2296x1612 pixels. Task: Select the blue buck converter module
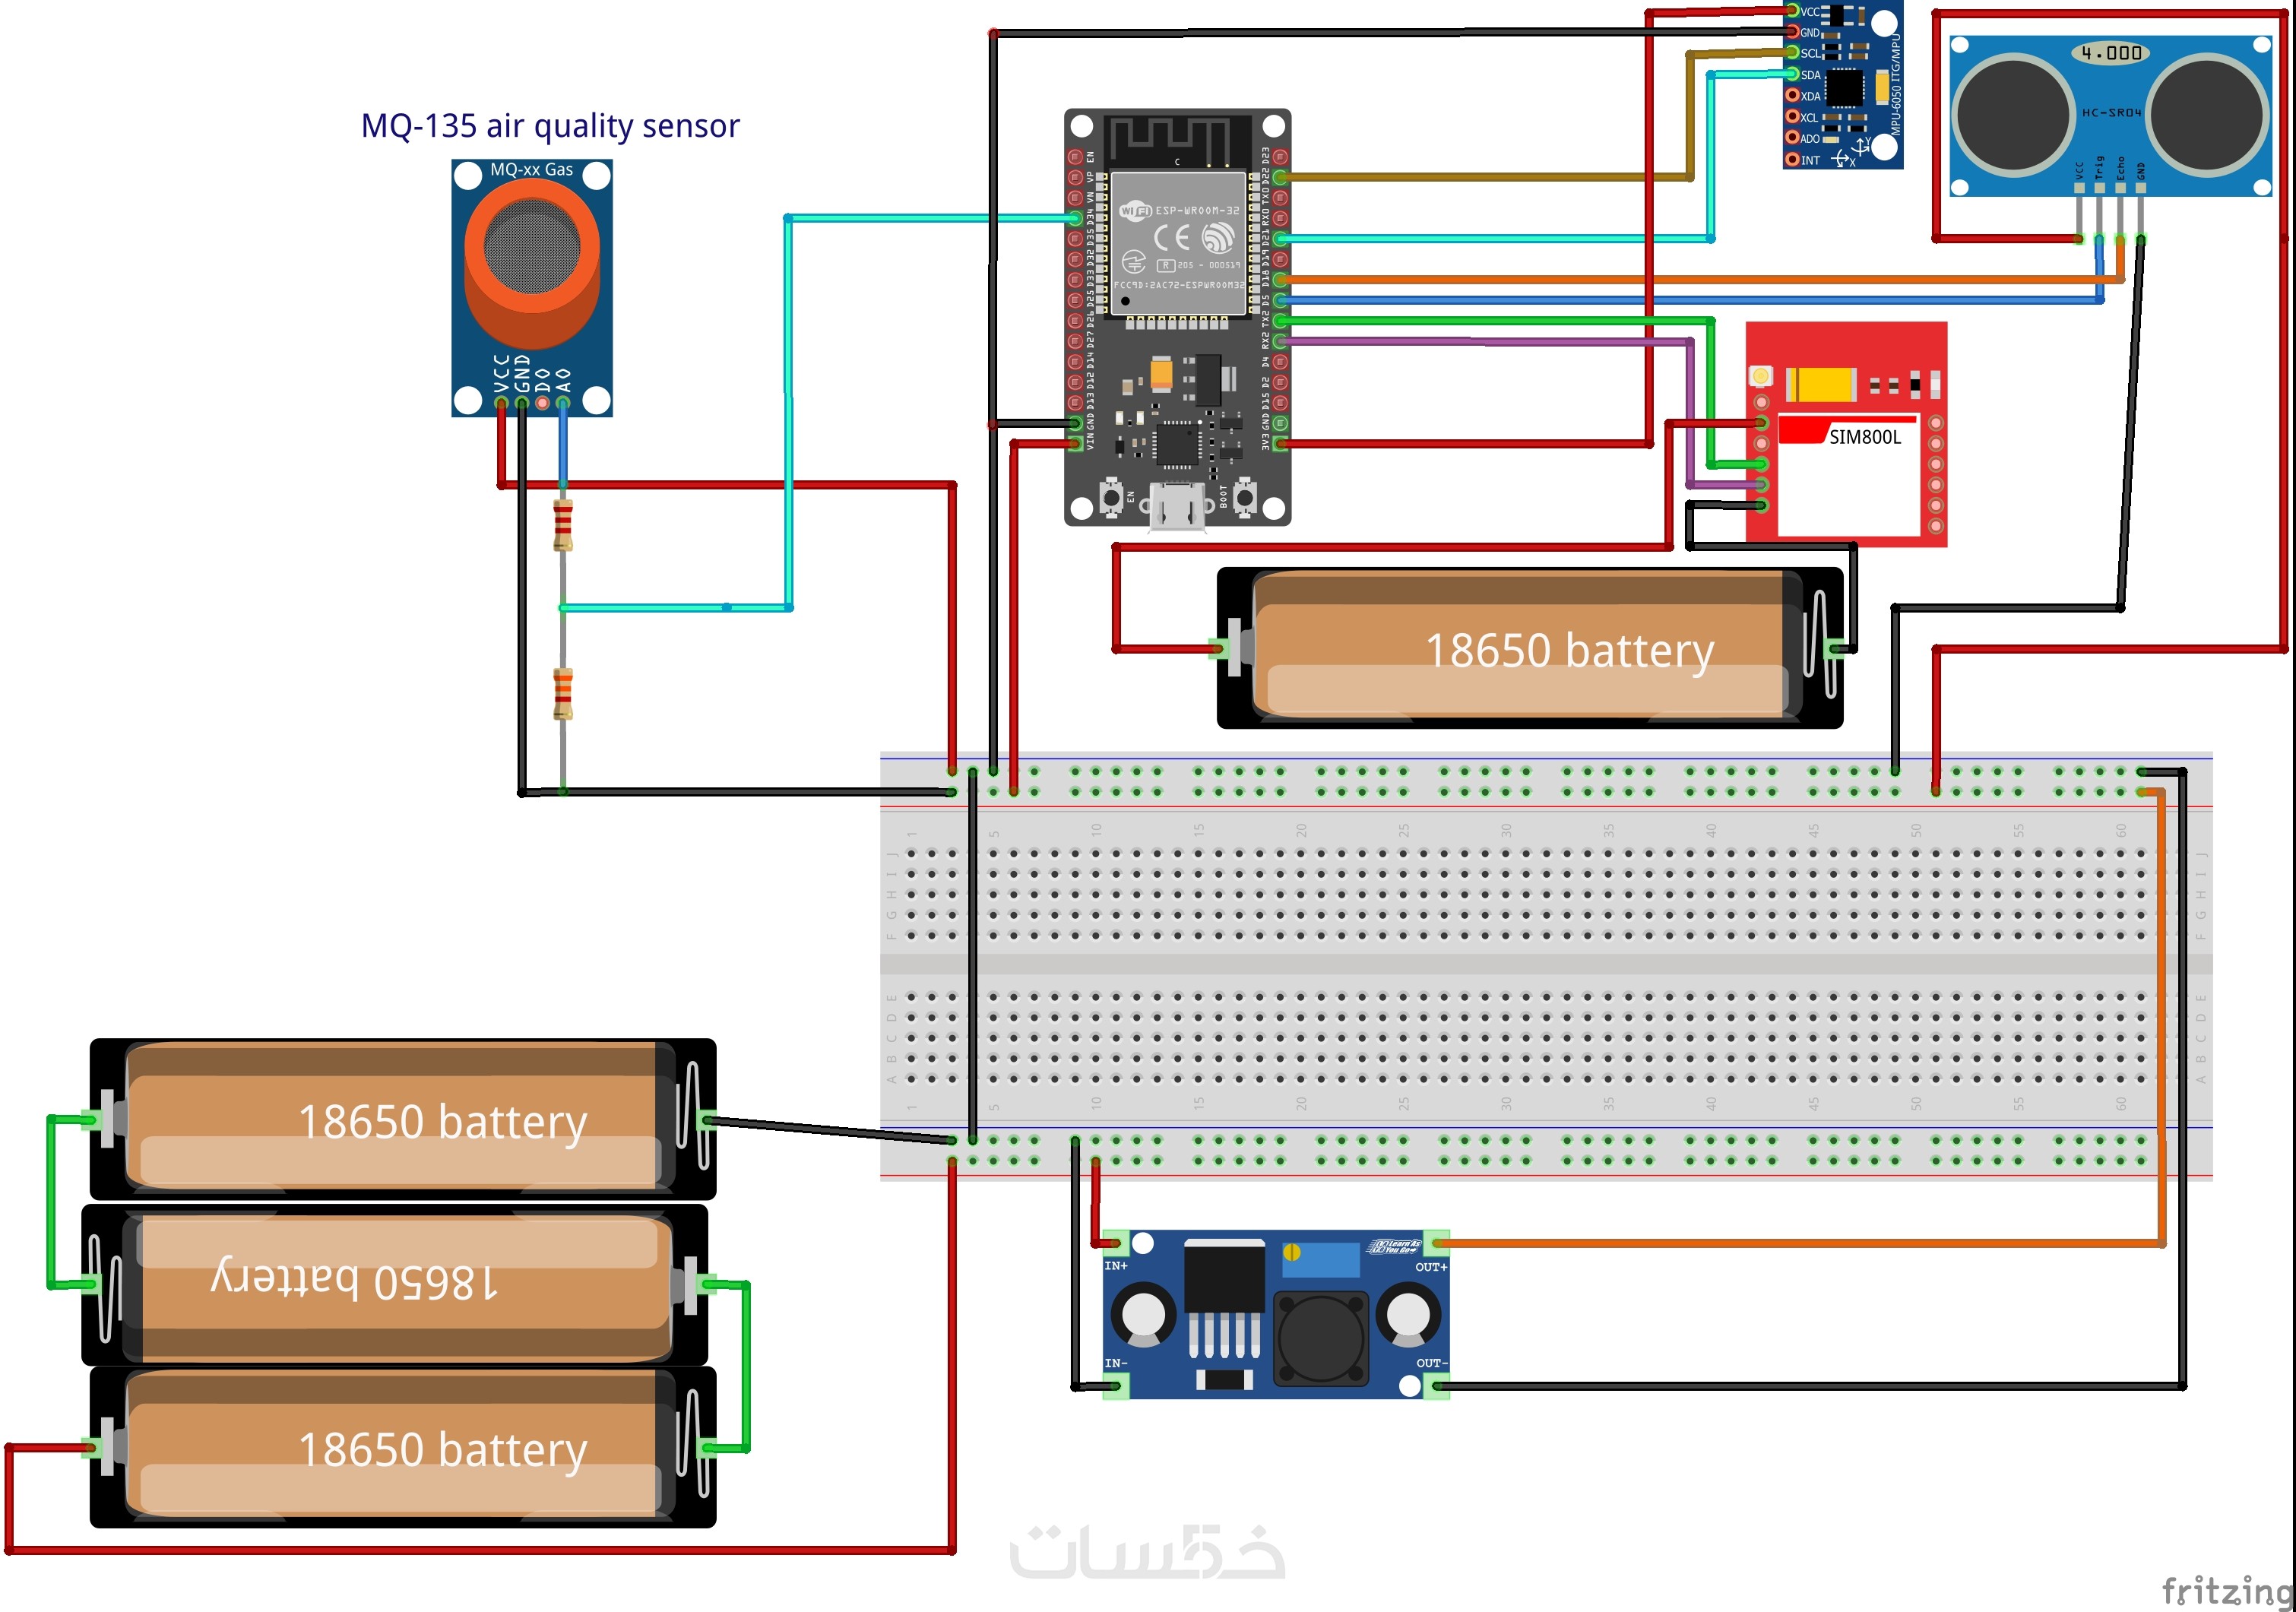[1276, 1315]
